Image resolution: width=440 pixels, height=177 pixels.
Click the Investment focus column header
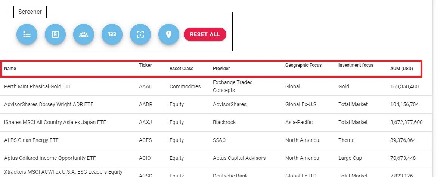click(356, 65)
